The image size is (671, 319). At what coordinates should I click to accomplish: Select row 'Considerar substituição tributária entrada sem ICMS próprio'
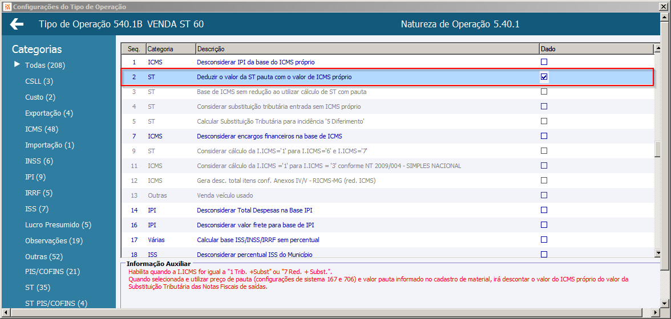(x=388, y=107)
